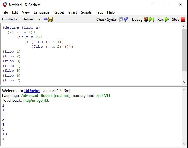Click the Debug bug icon

coord(146,19)
